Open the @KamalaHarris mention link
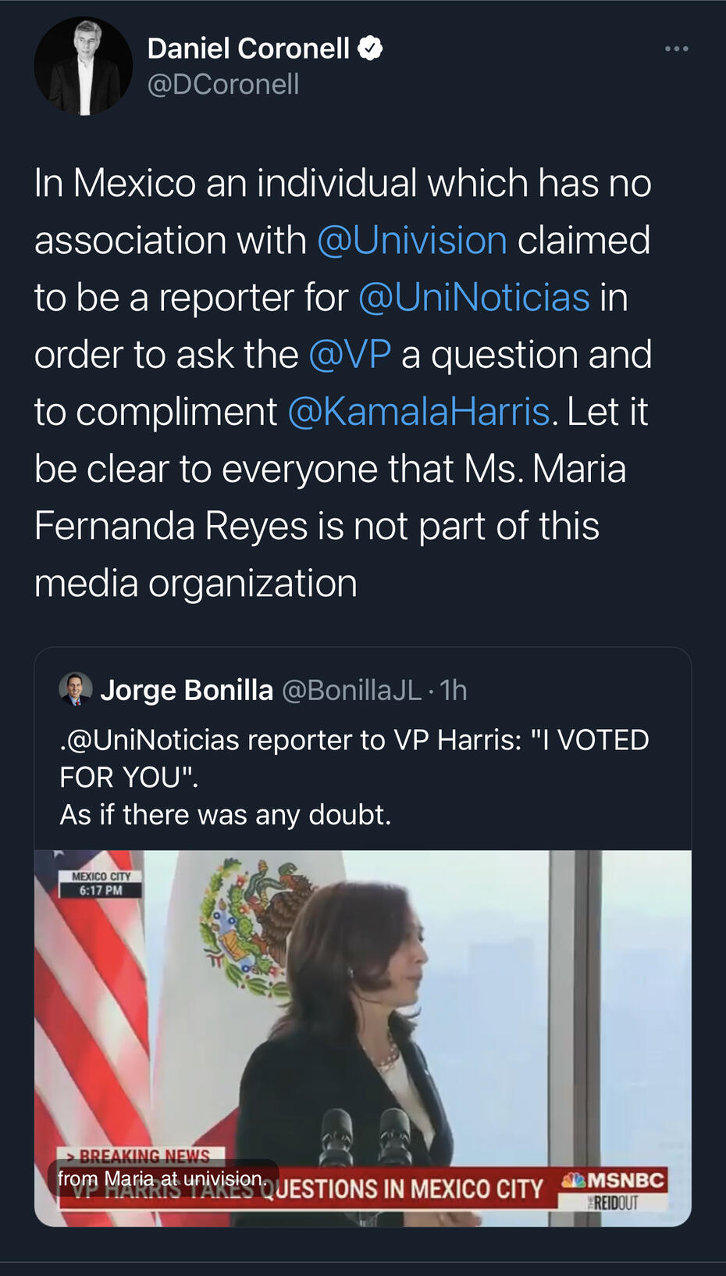Screen dimensions: 726x1276 point(418,412)
